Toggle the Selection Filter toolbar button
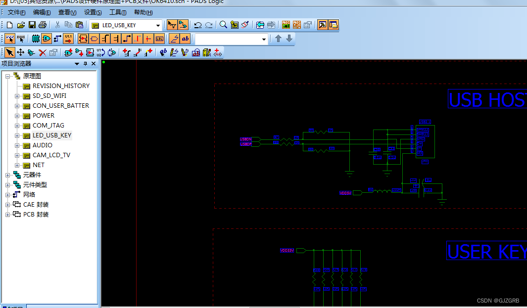Screen dimensions: 527x308 click(x=172, y=25)
